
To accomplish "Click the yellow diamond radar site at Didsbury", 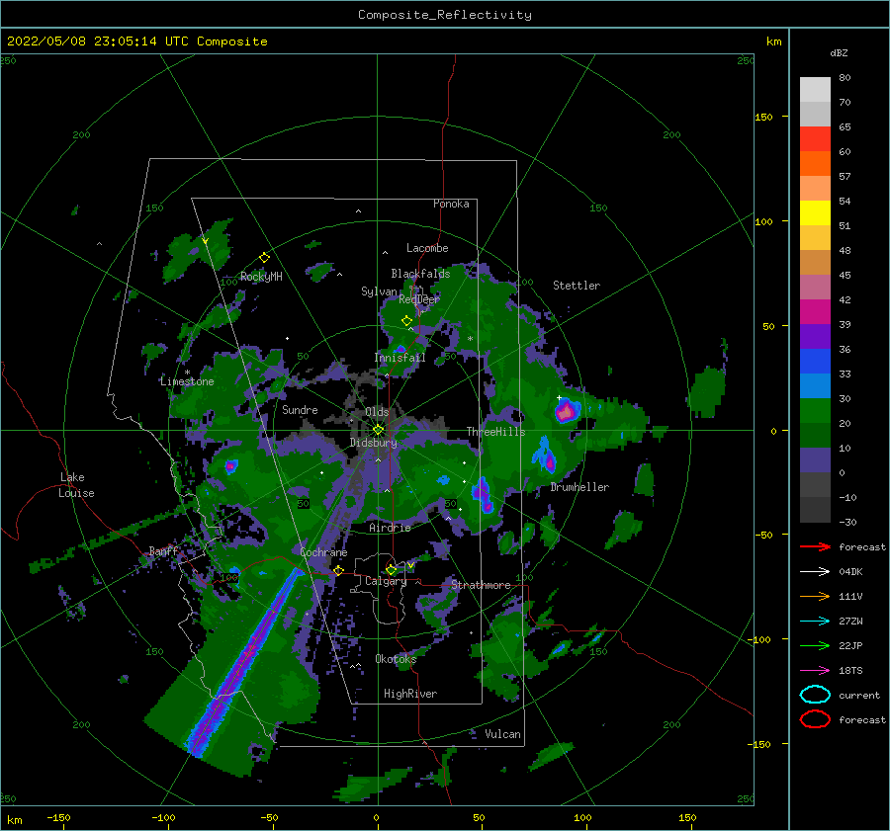I will [378, 430].
